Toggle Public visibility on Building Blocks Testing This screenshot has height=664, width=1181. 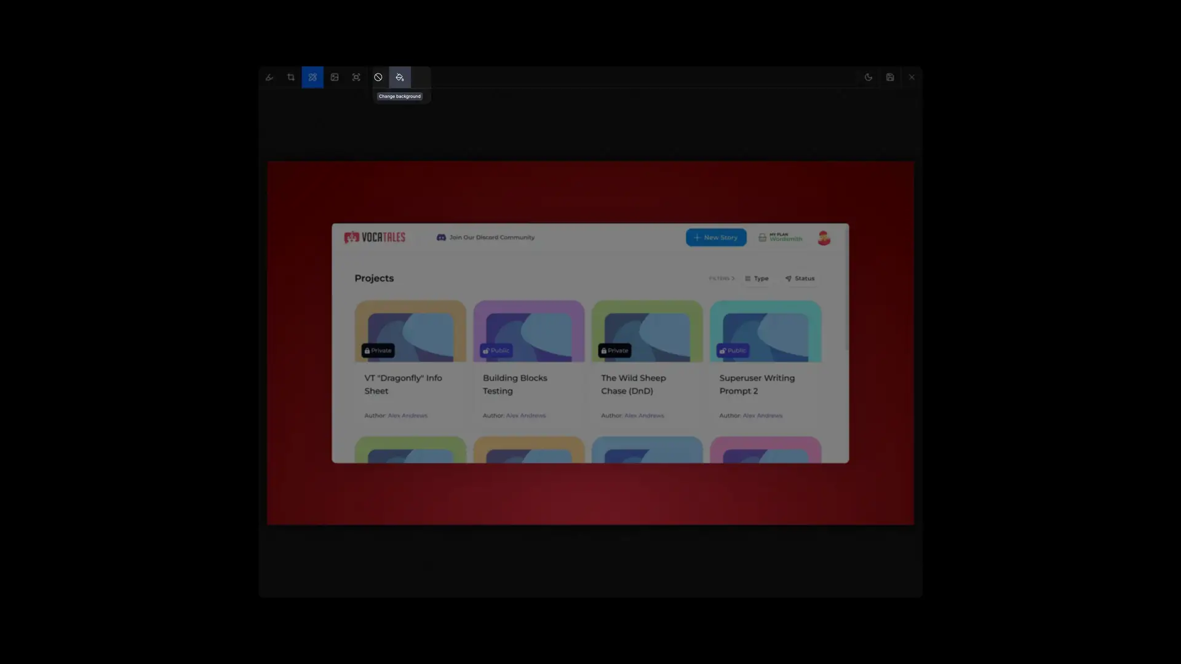(496, 350)
